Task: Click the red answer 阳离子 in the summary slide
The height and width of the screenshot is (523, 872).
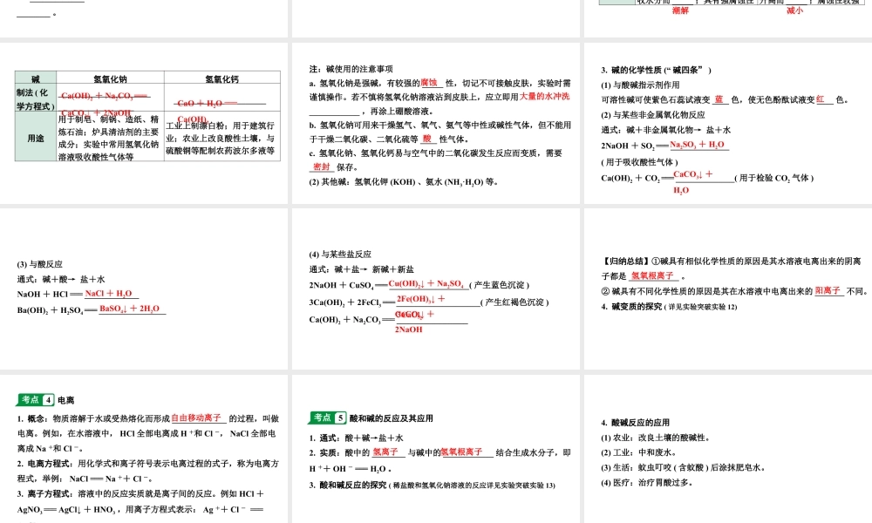Action: pos(828,290)
